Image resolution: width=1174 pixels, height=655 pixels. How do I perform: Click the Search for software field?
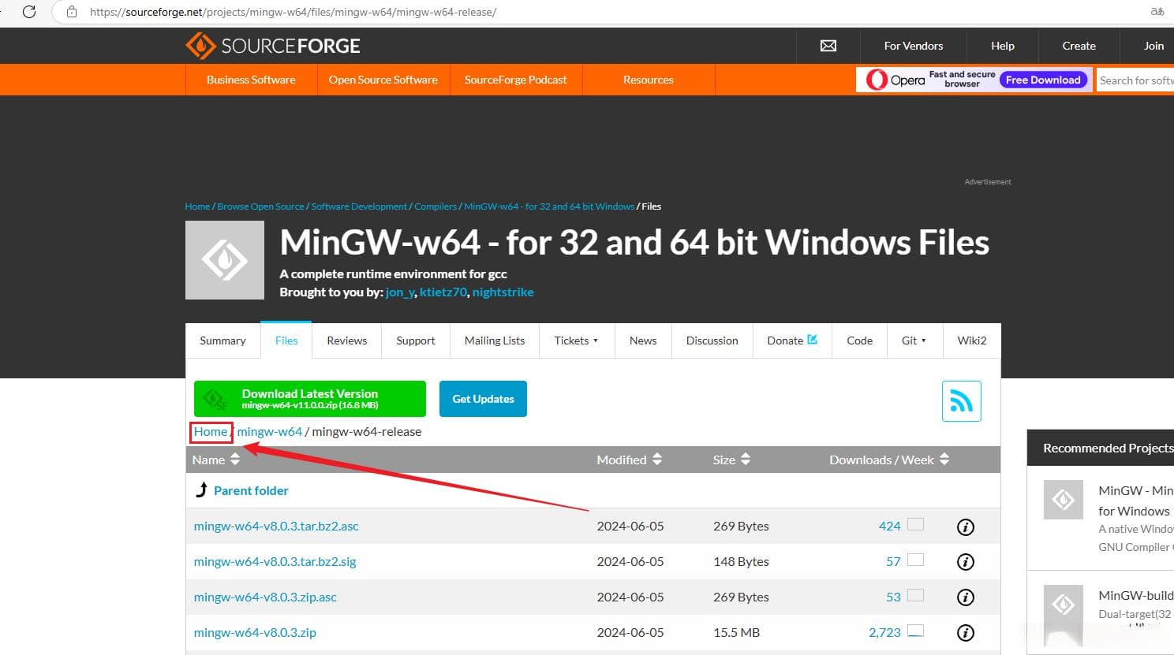1135,80
